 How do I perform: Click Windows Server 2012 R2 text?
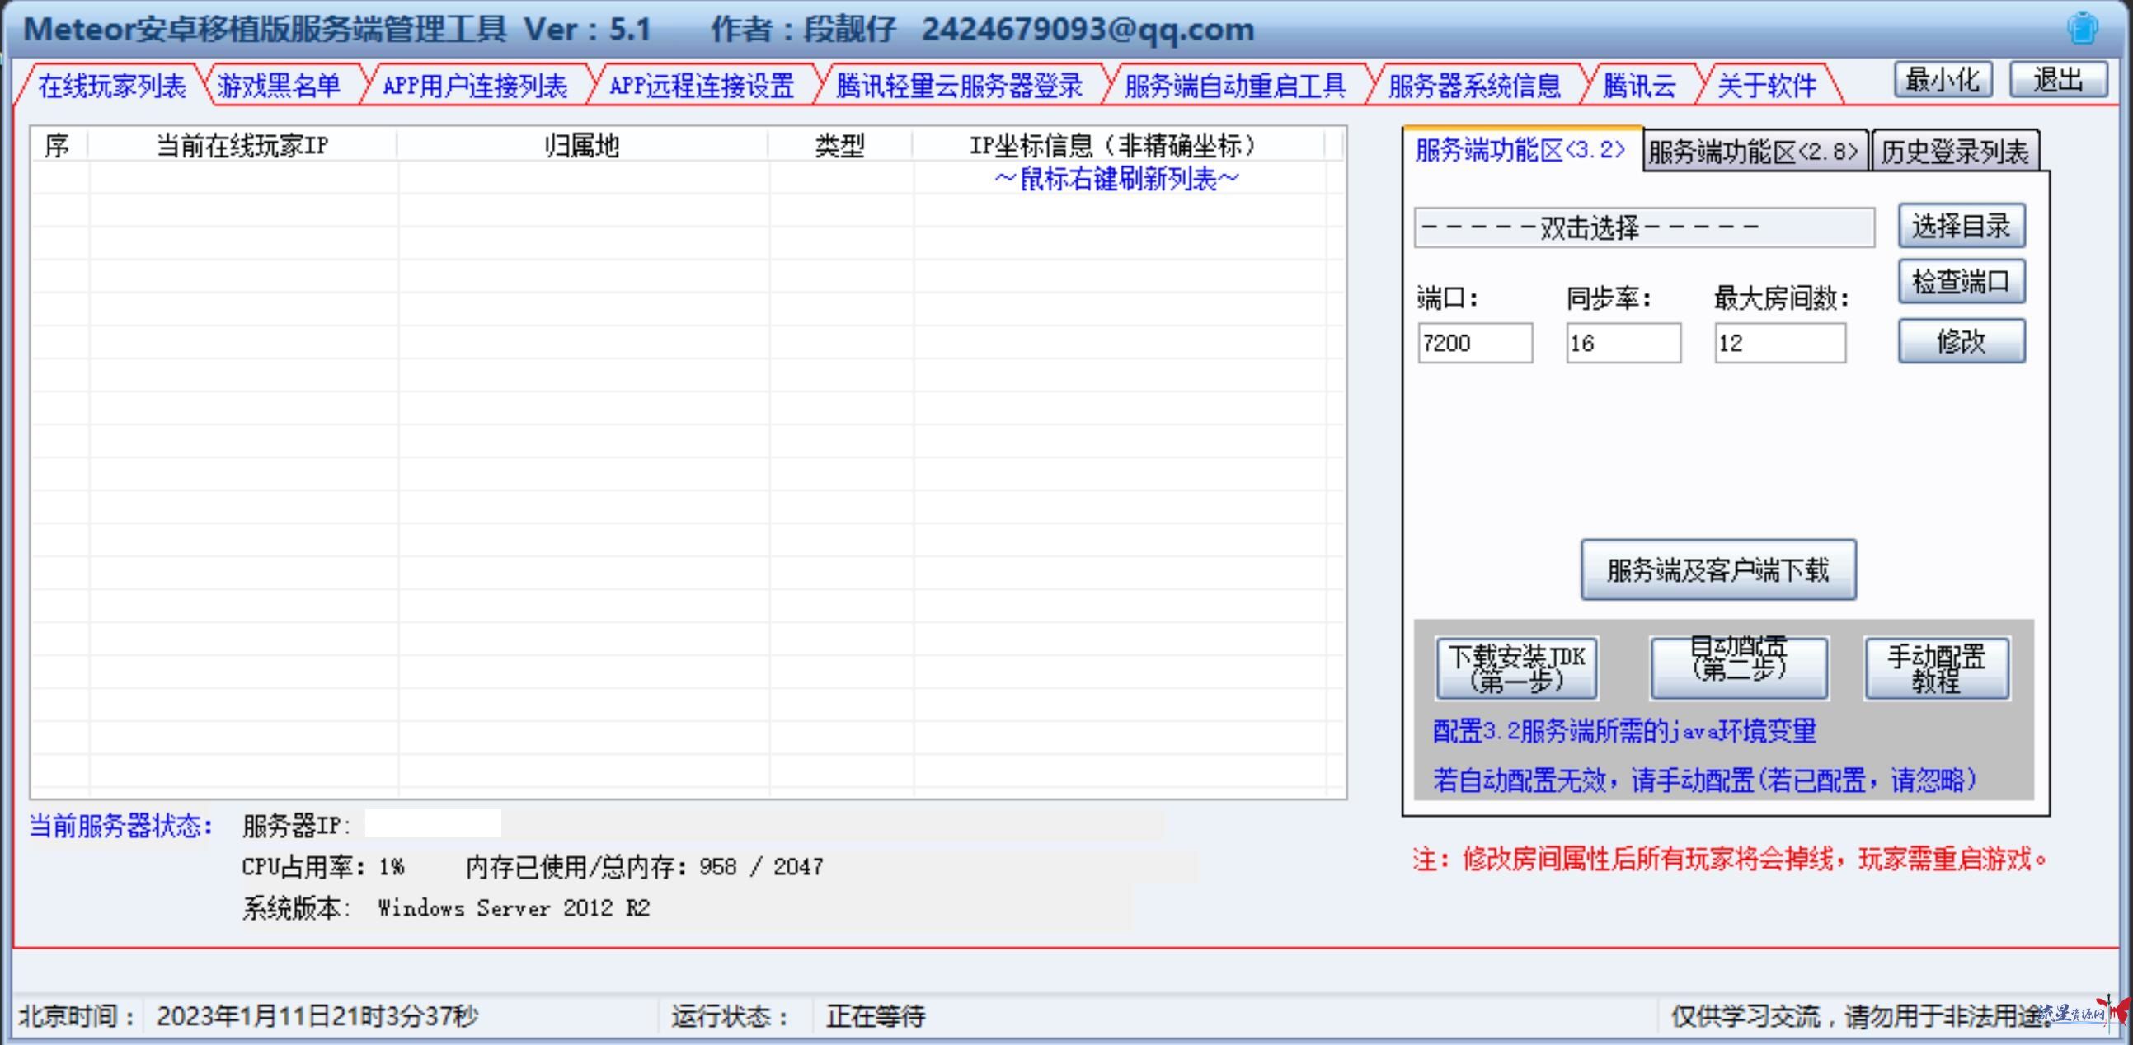tap(514, 907)
